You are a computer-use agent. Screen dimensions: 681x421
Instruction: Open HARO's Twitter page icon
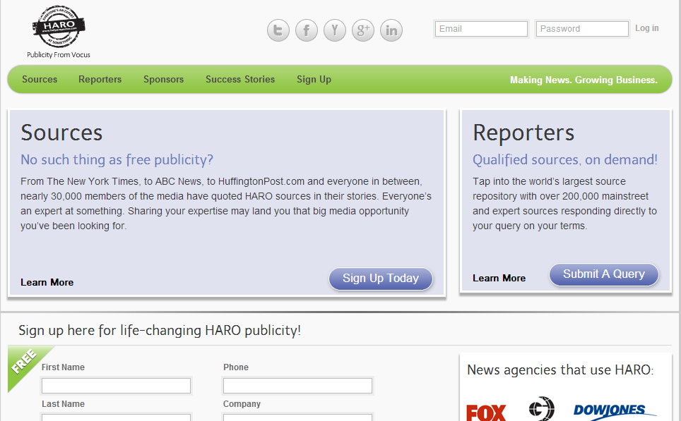click(278, 30)
